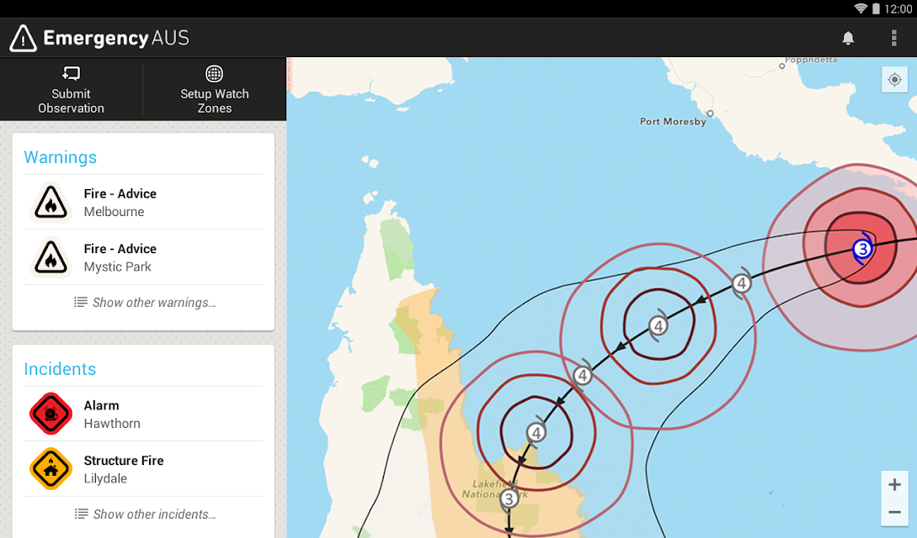Open the Warnings section heading
Screen dimensions: 917x538
coord(61,157)
